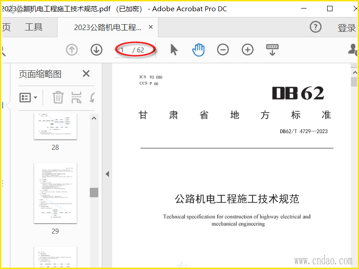Click thumbnail panel scroll up arrow
Viewport: 359px width, 269px height.
[94, 118]
